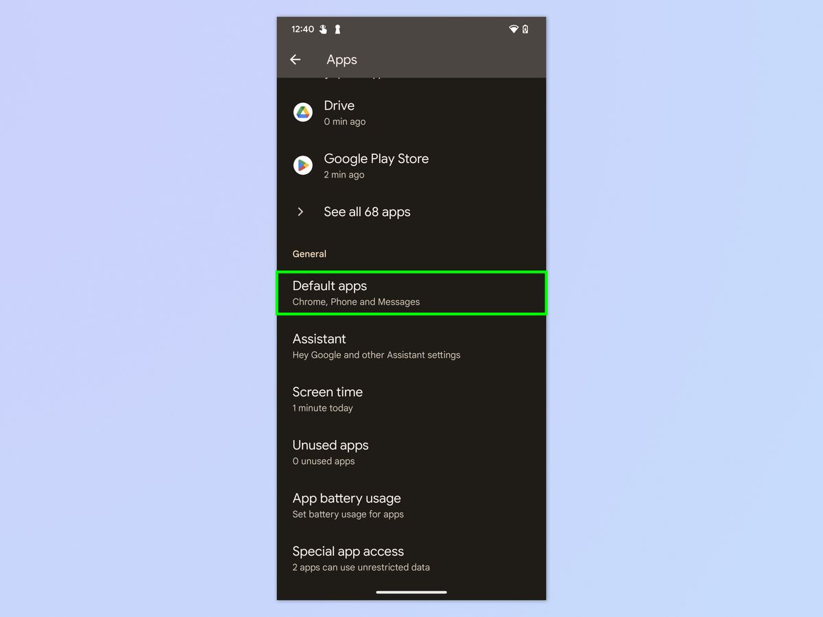Open Default apps settings

[411, 293]
